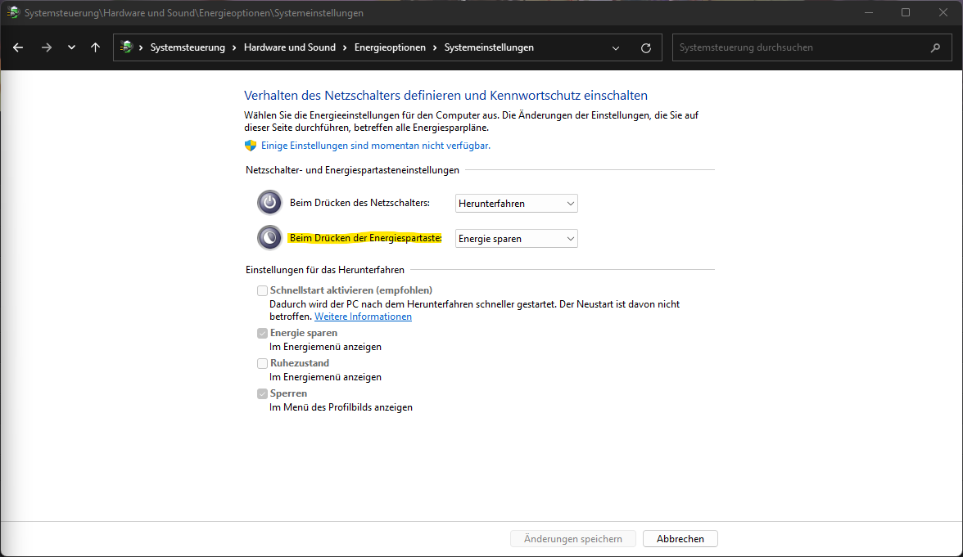Click the label Beim Drücken des Netzschalters

[x=360, y=203]
